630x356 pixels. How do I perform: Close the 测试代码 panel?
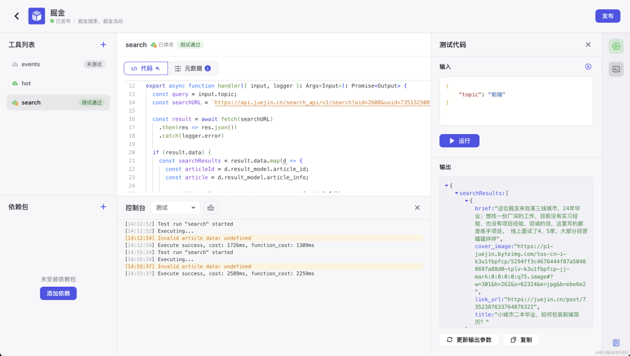coord(588,44)
